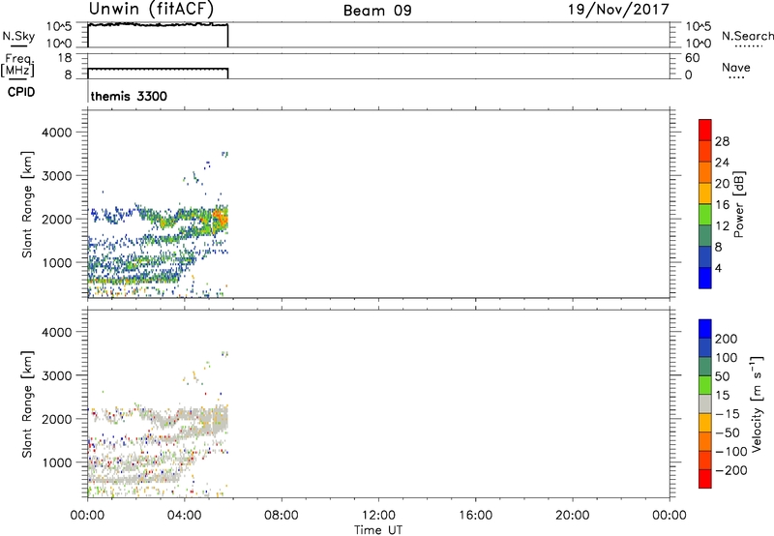The width and height of the screenshot is (774, 536).
Task: Click the red swatch of velocity colorbar
Action: coord(705,479)
